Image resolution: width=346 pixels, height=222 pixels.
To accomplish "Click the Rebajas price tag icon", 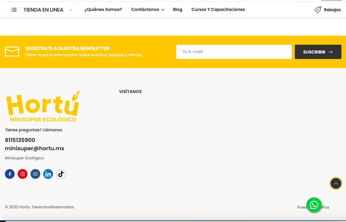I will (x=318, y=10).
